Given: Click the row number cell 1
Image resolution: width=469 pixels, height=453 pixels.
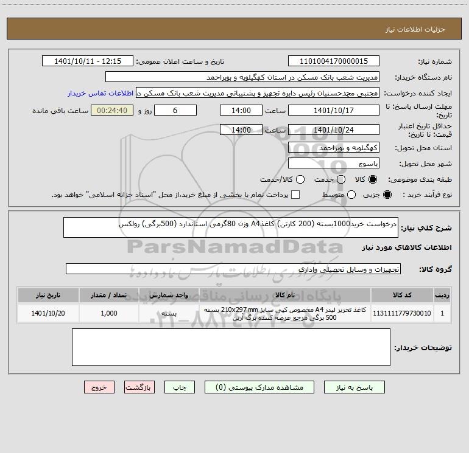Looking at the screenshot, I should 442,313.
